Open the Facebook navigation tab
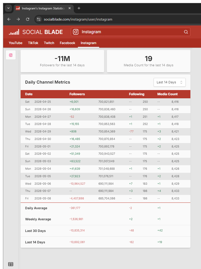Image resolution: width=201 pixels, height=269 pixels. [x=67, y=43]
